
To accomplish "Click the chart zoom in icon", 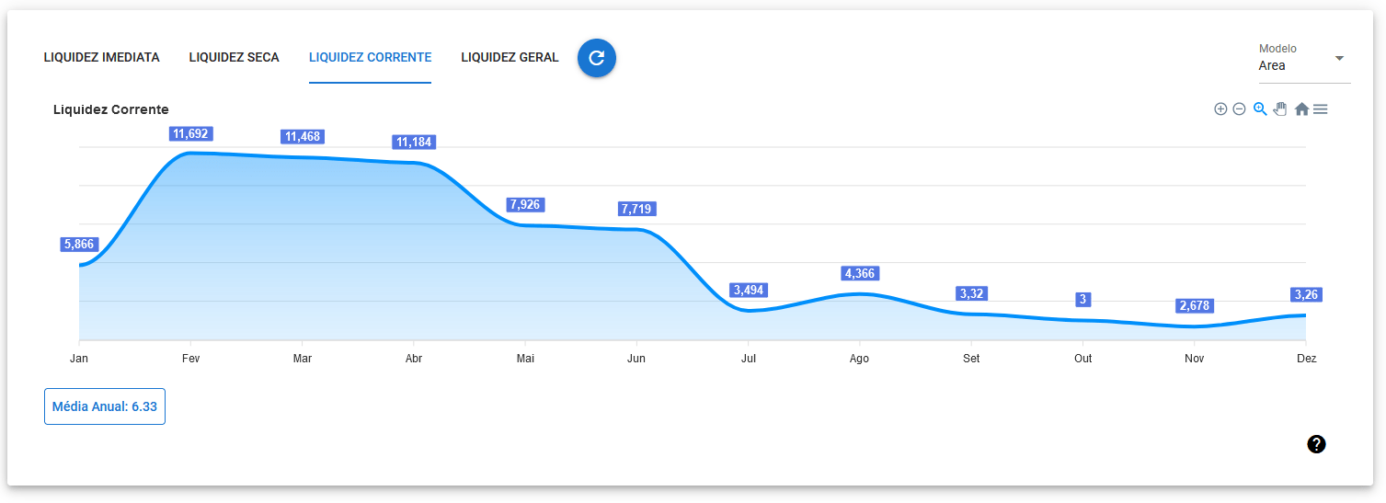I will point(1220,109).
